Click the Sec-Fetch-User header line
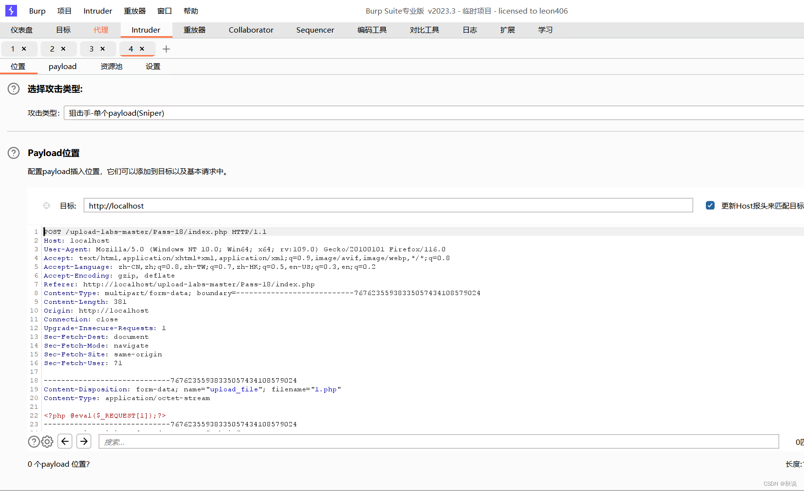Screen dimensions: 804x491 [83, 363]
